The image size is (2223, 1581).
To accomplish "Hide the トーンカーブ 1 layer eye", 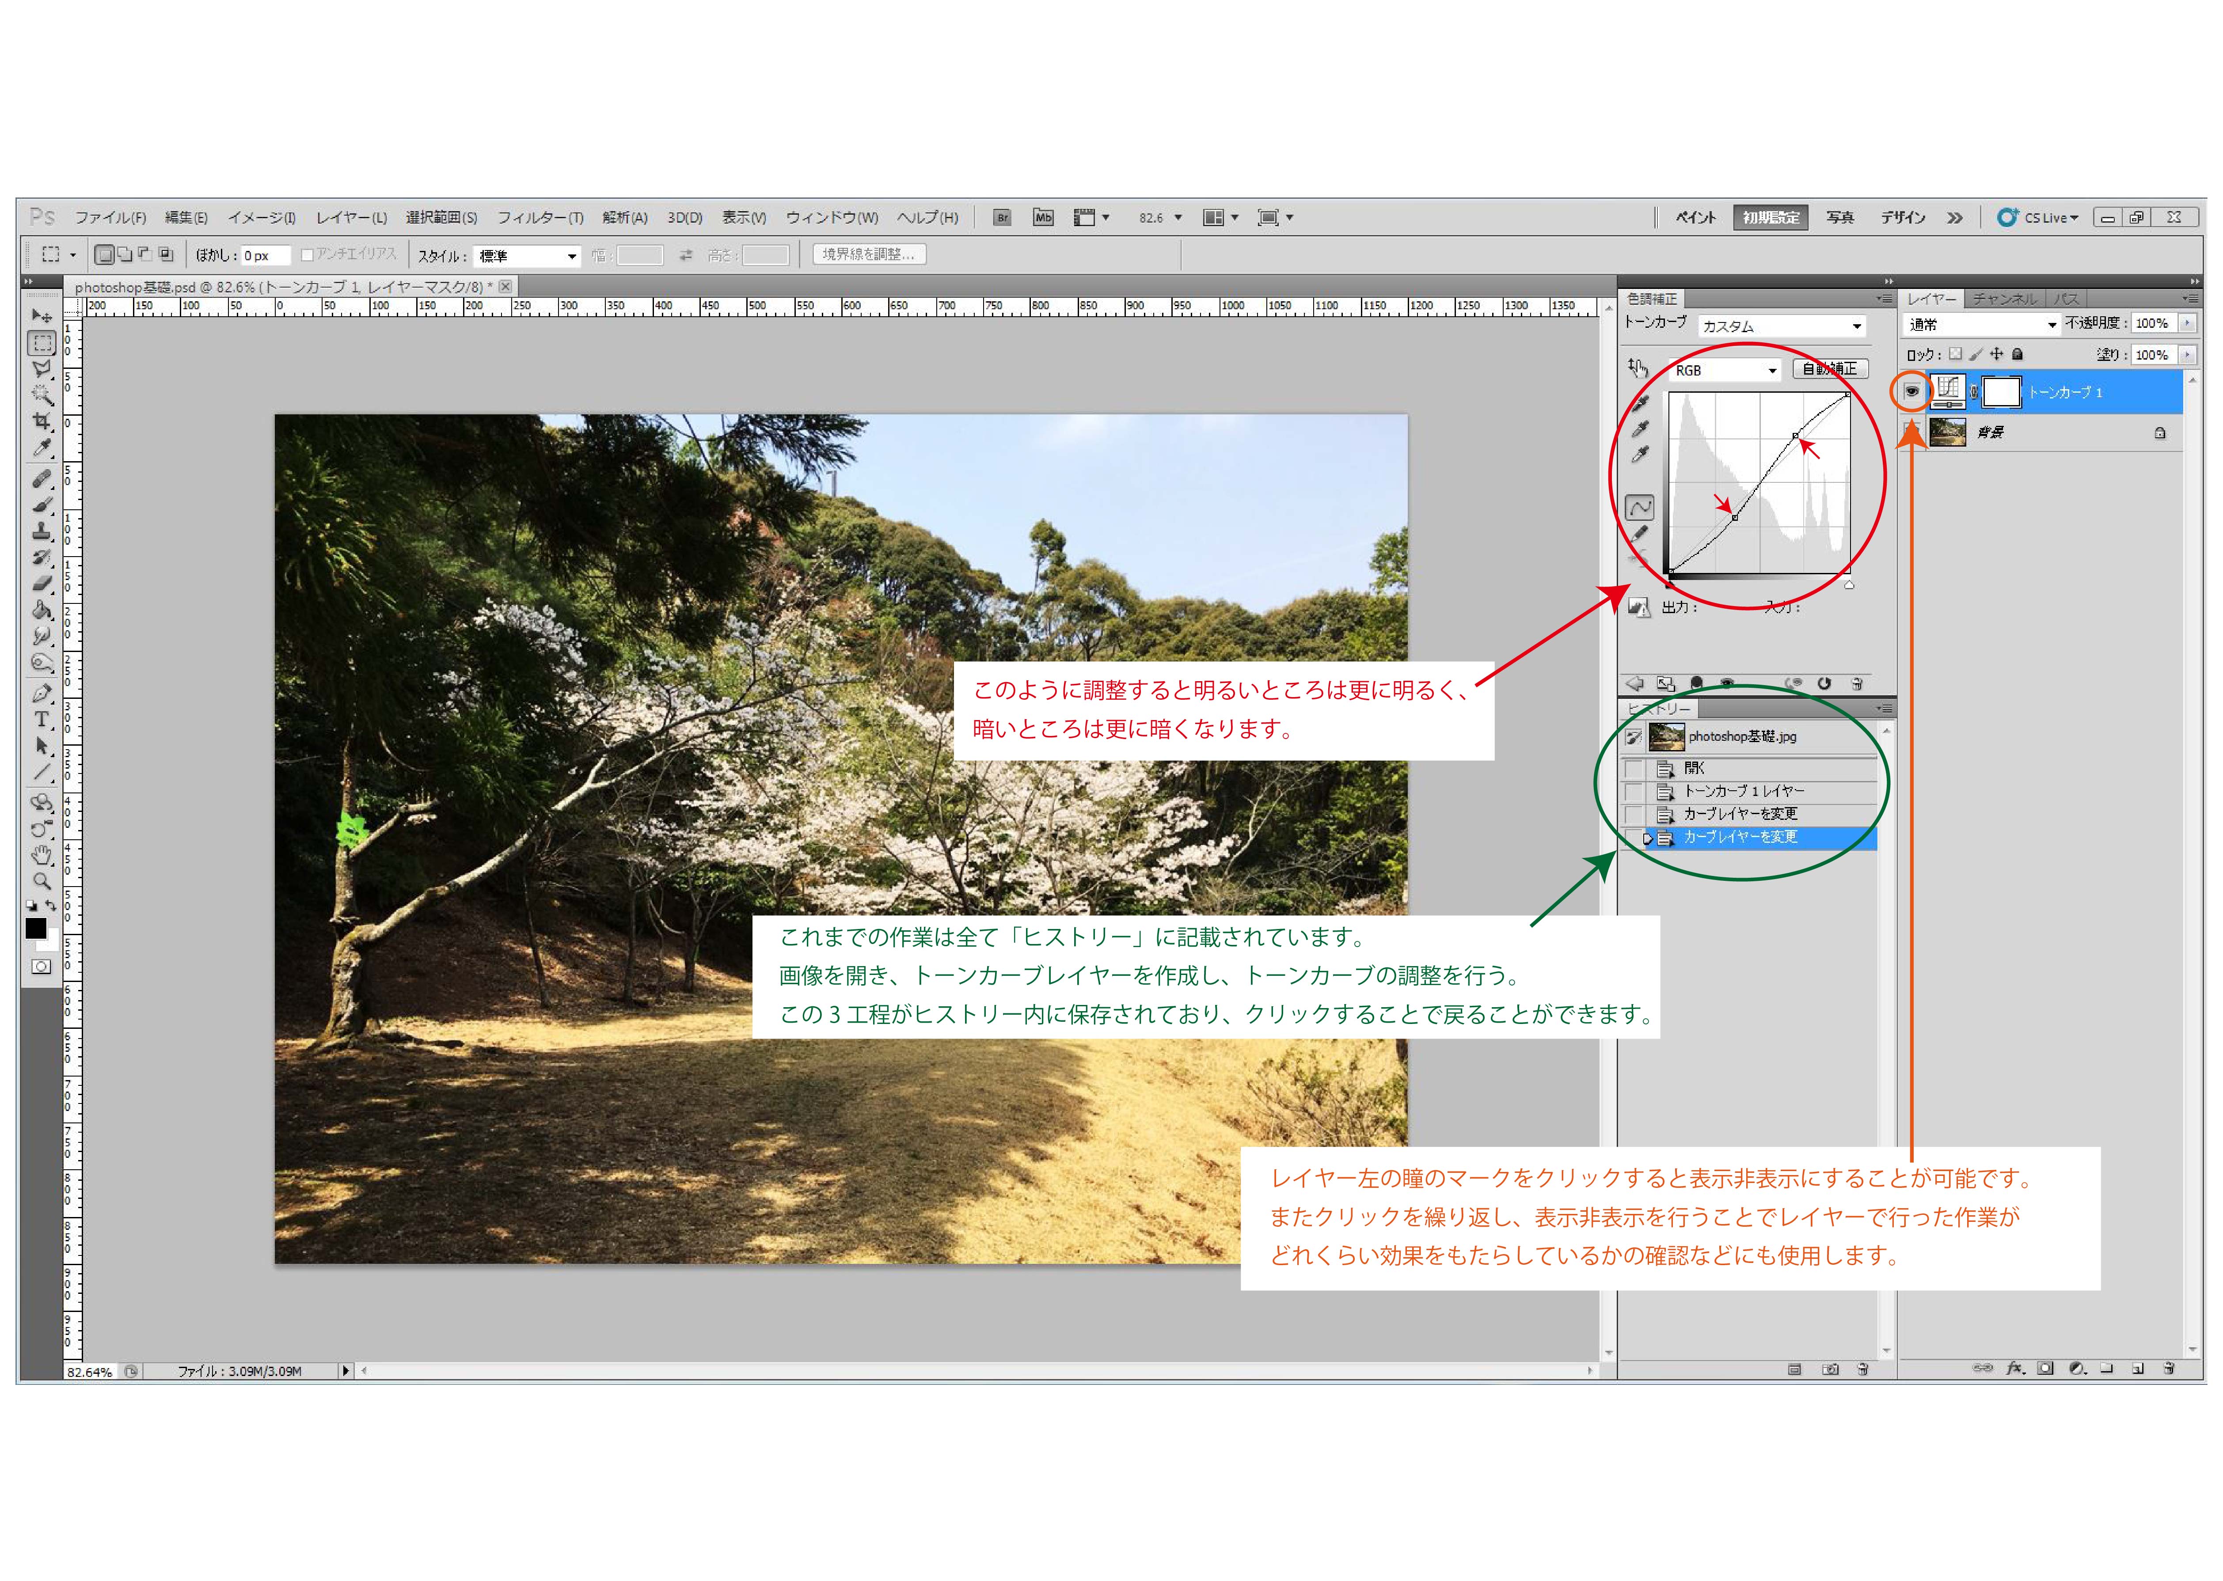I will point(1911,391).
